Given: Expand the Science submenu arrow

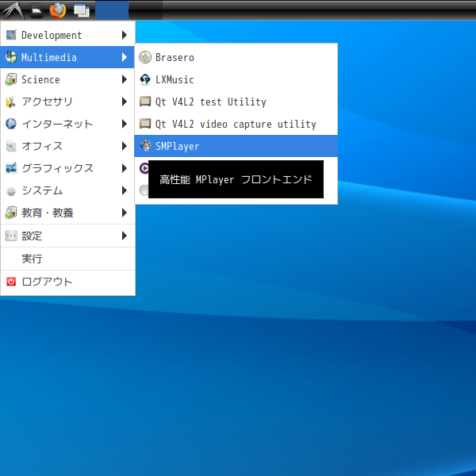Looking at the screenshot, I should [x=125, y=79].
